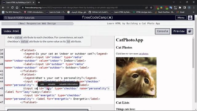The image size is (197, 111).
Task: Open Learn HTML by Building breadcrumb
Action: tap(133, 23)
